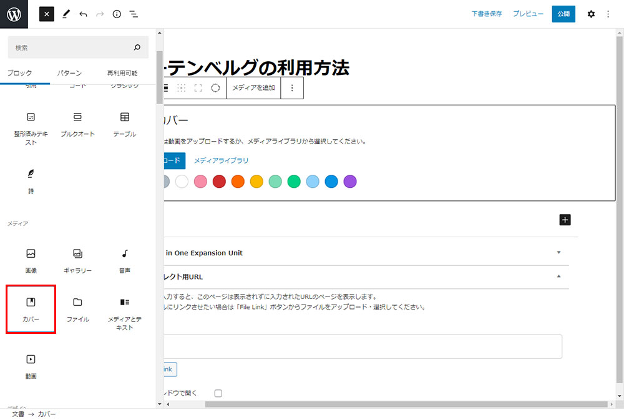Open the メディアライブラリ link
This screenshot has width=624, height=420.
tap(221, 160)
